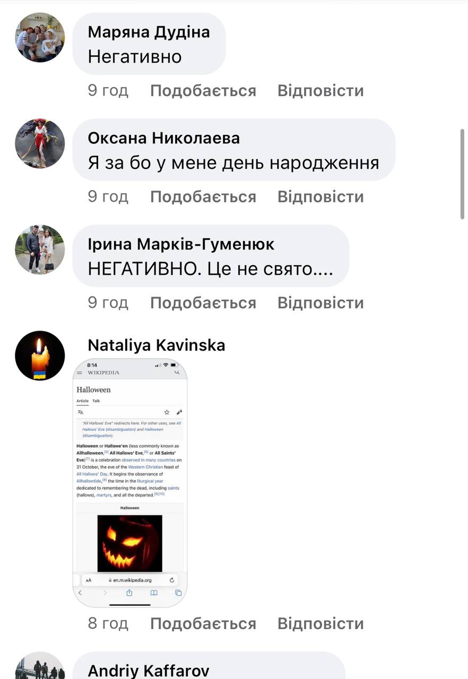The height and width of the screenshot is (679, 468).
Task: Open Маряна Дудіна's profile avatar
Action: [x=40, y=37]
